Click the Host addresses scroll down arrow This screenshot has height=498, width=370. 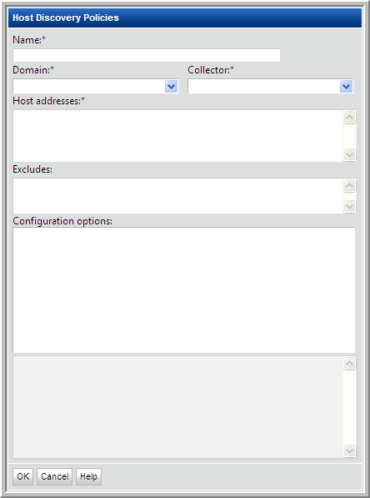(x=350, y=154)
